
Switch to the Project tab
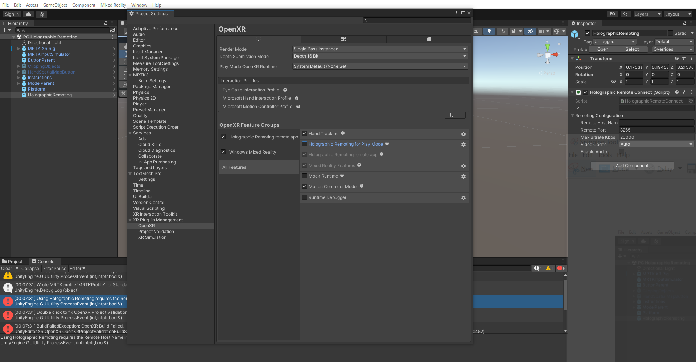(x=12, y=261)
